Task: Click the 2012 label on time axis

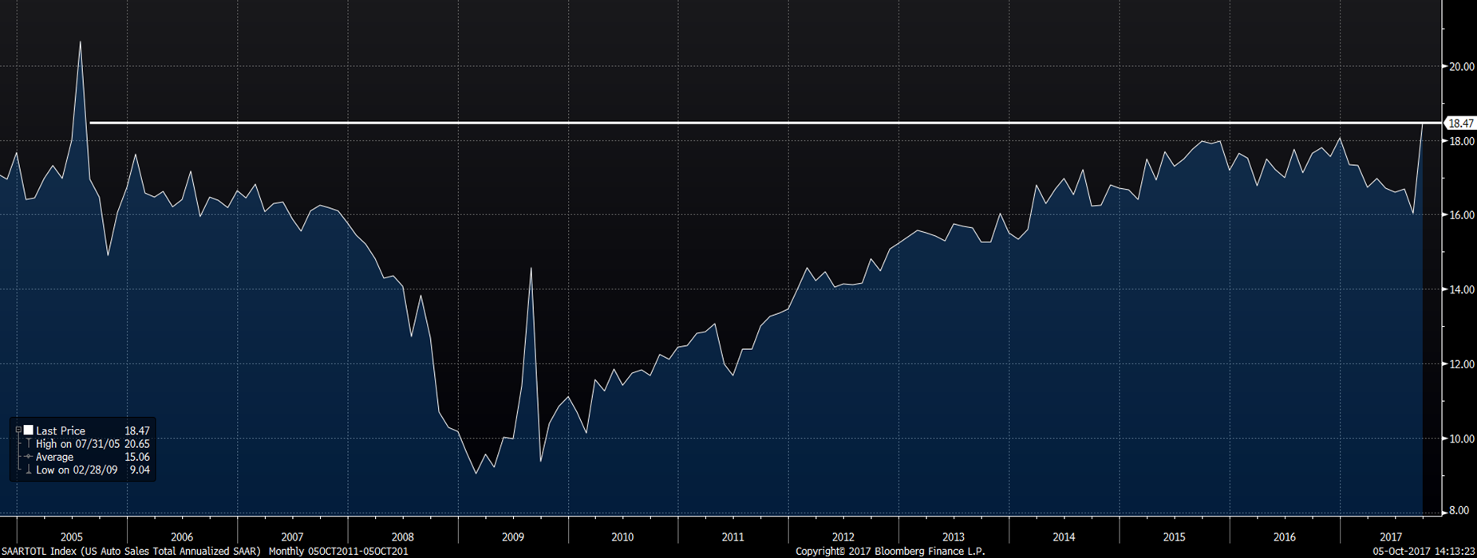Action: click(x=843, y=537)
